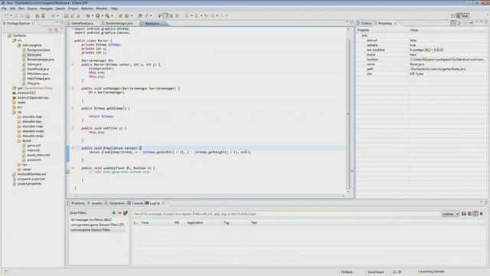Image resolution: width=490 pixels, height=276 pixels.
Task: Open the New file dropdown arrow
Action: click(x=11, y=15)
